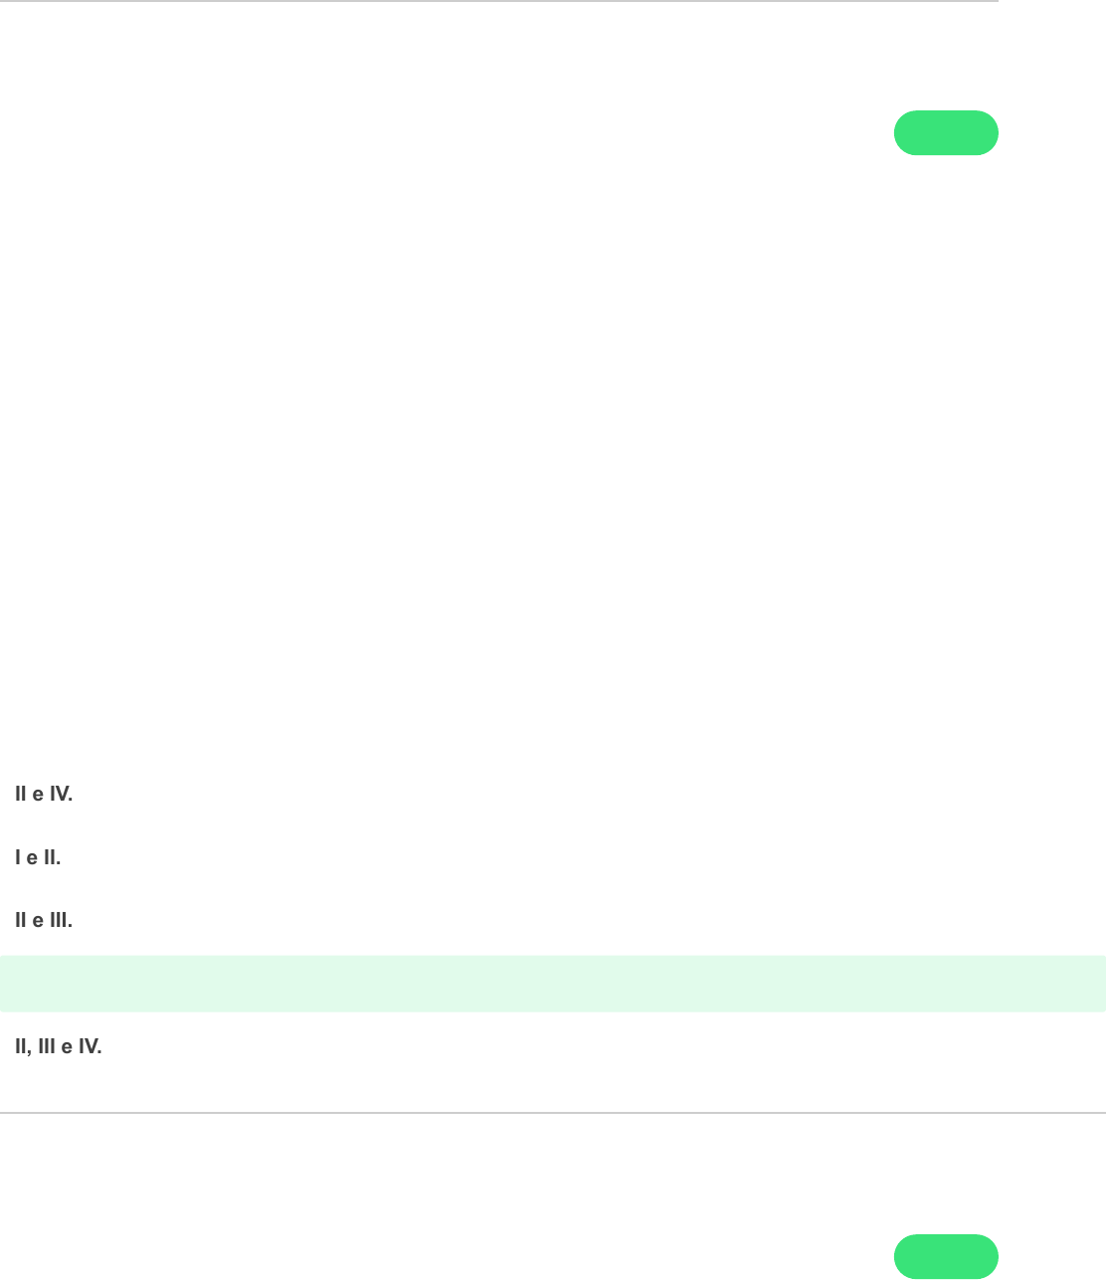The height and width of the screenshot is (1280, 1106).
Task: Tap the upper green rounded badge
Action: [x=946, y=133]
